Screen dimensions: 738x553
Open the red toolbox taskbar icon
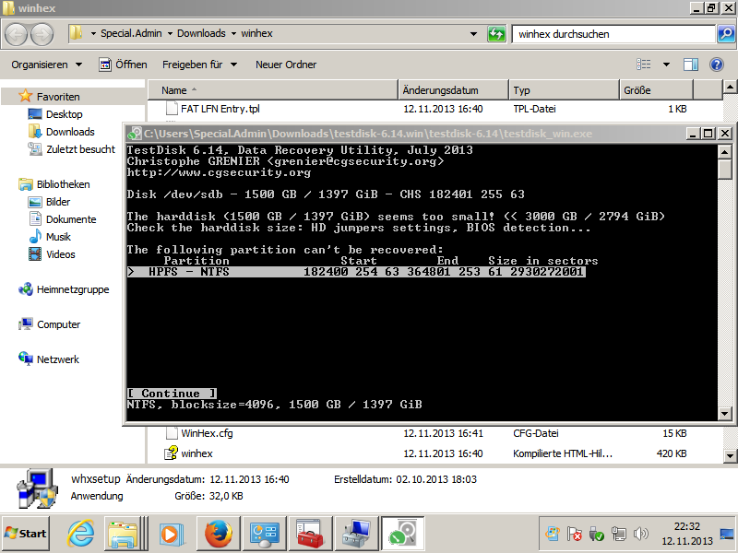coord(310,534)
